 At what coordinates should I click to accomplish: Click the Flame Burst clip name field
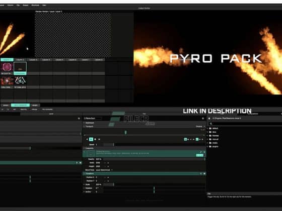click(93, 119)
